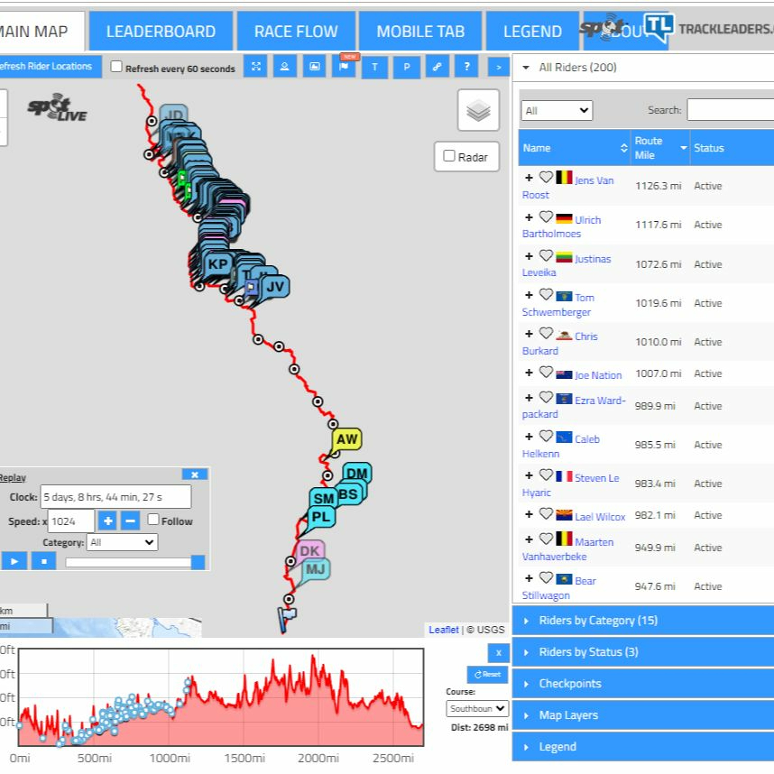
Task: Open the replay Category dropdown
Action: (122, 542)
